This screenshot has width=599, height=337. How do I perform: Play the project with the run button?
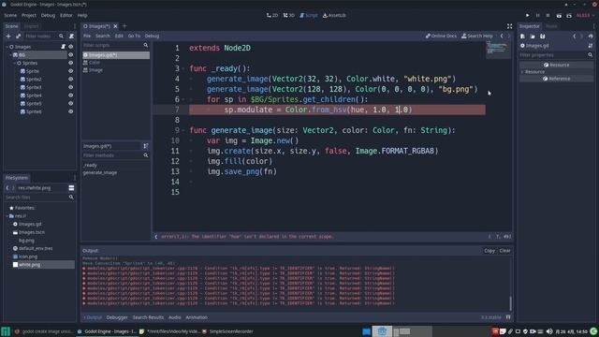pos(528,15)
